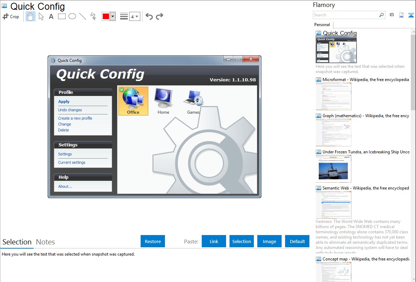Choose the arrow pointer tool
Viewport: 416px width, 282px height.
[x=41, y=16]
